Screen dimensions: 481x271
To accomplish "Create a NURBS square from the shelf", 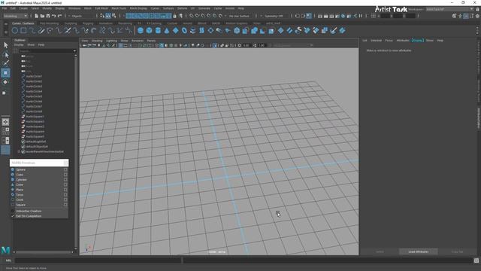I will point(23,30).
